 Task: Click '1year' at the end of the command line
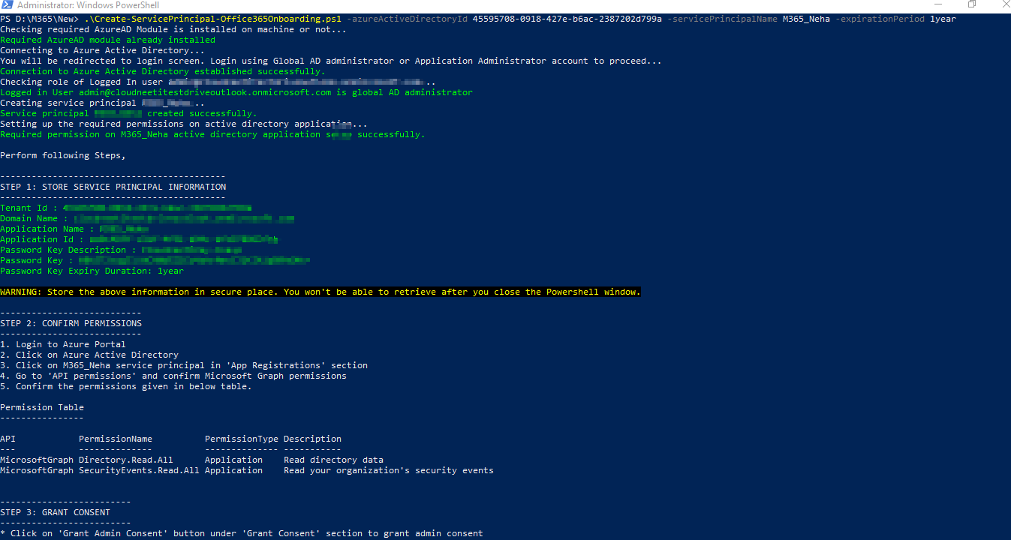943,19
